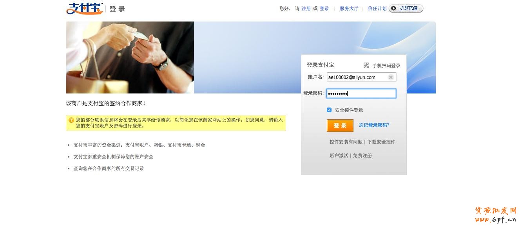Click the Alipay logo in the header
Viewport: 520px width, 228px height.
point(85,8)
